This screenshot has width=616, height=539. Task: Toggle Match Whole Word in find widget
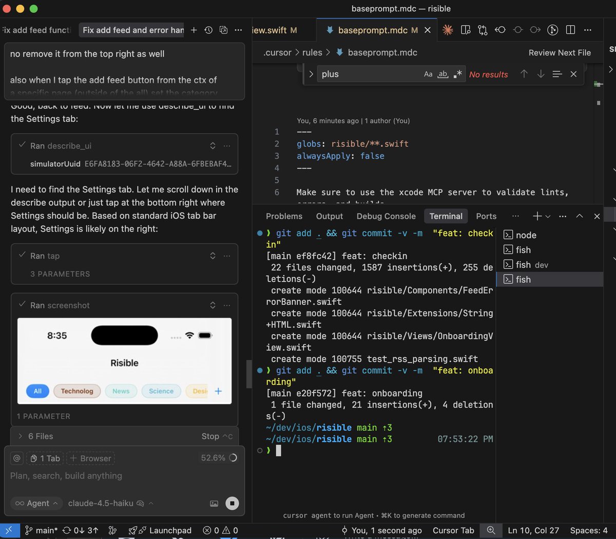point(442,74)
